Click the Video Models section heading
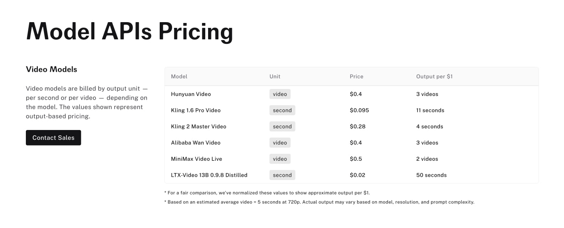 pyautogui.click(x=51, y=69)
